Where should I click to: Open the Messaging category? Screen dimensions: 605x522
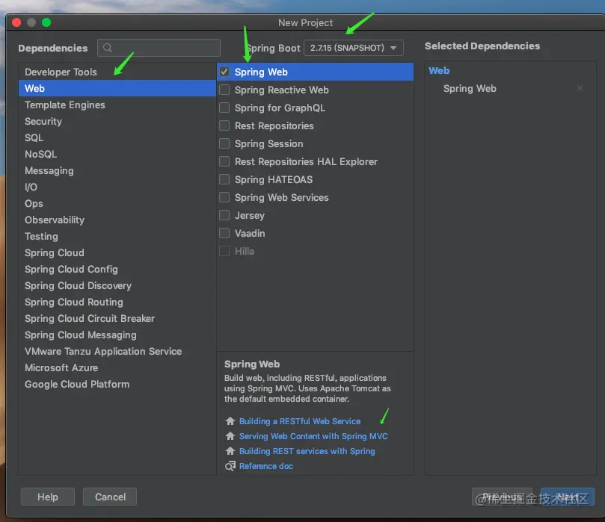tap(117, 171)
